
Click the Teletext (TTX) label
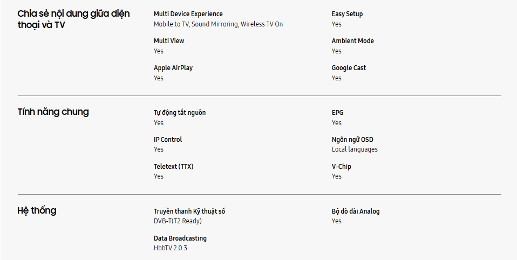point(173,167)
